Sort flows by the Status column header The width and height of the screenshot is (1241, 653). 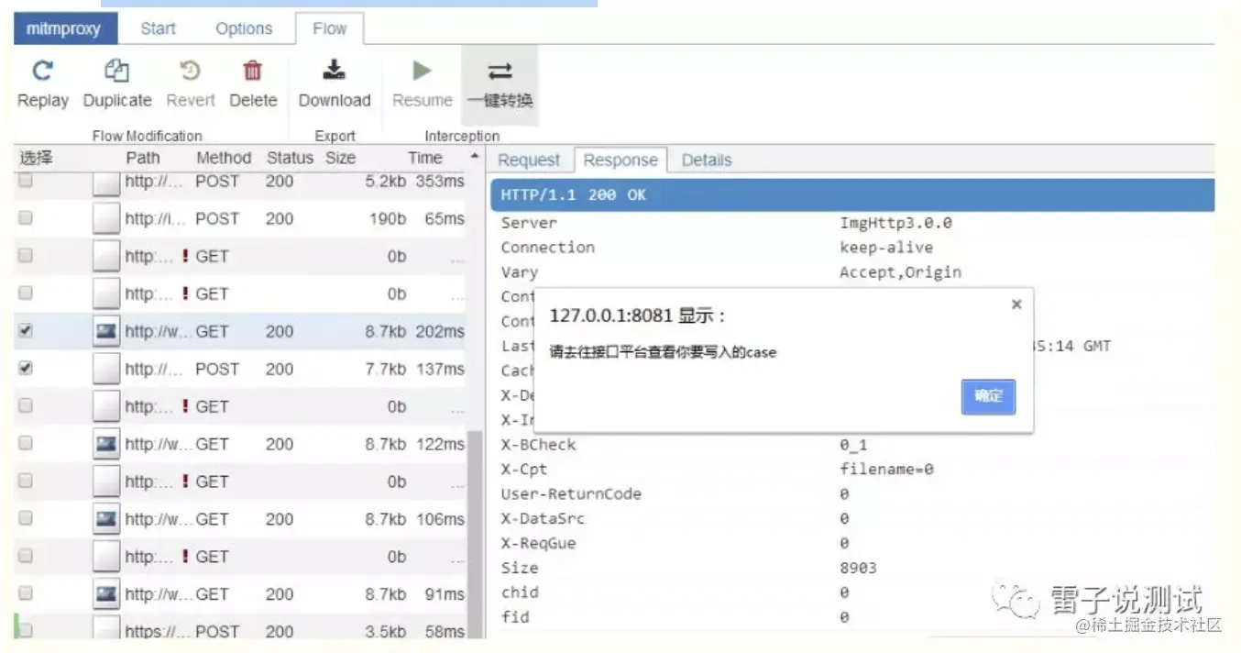[290, 158]
